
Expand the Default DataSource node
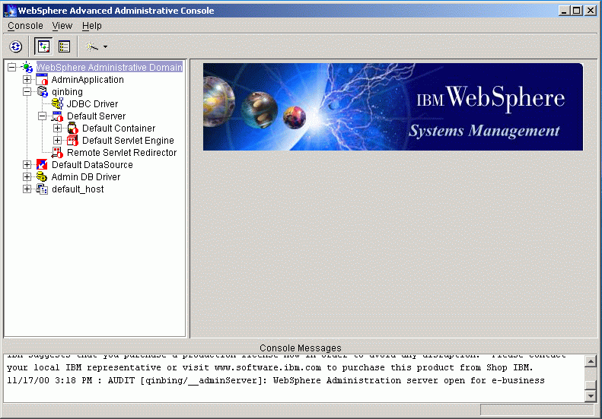(27, 164)
